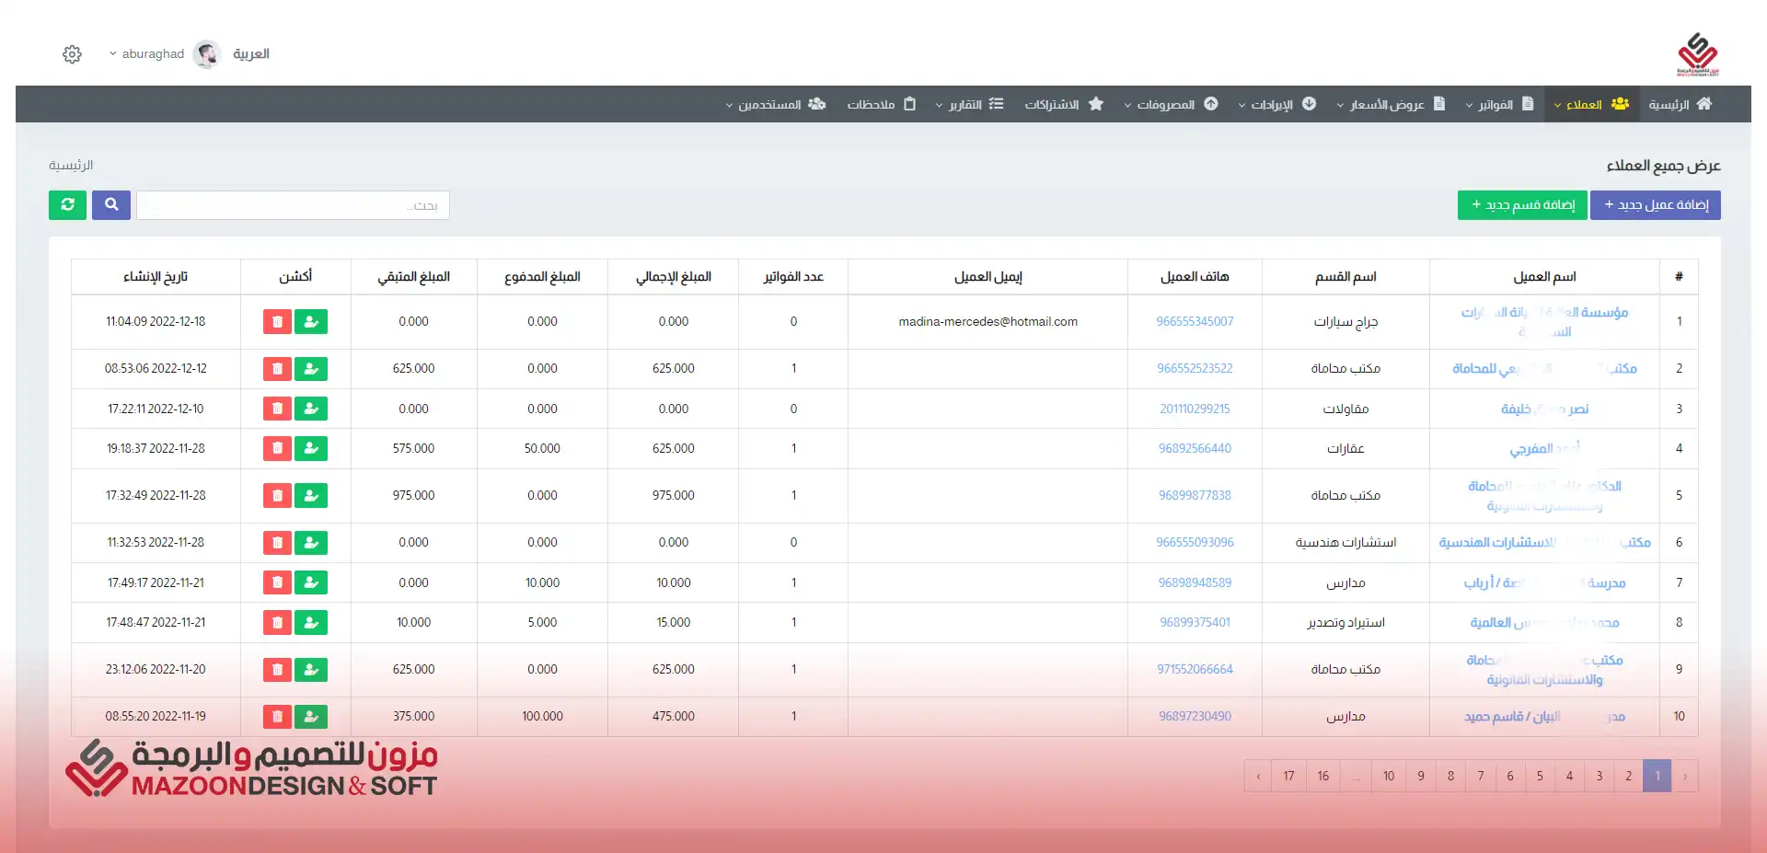Open account statement icon for row 10
This screenshot has width=1767, height=853.
tap(311, 717)
